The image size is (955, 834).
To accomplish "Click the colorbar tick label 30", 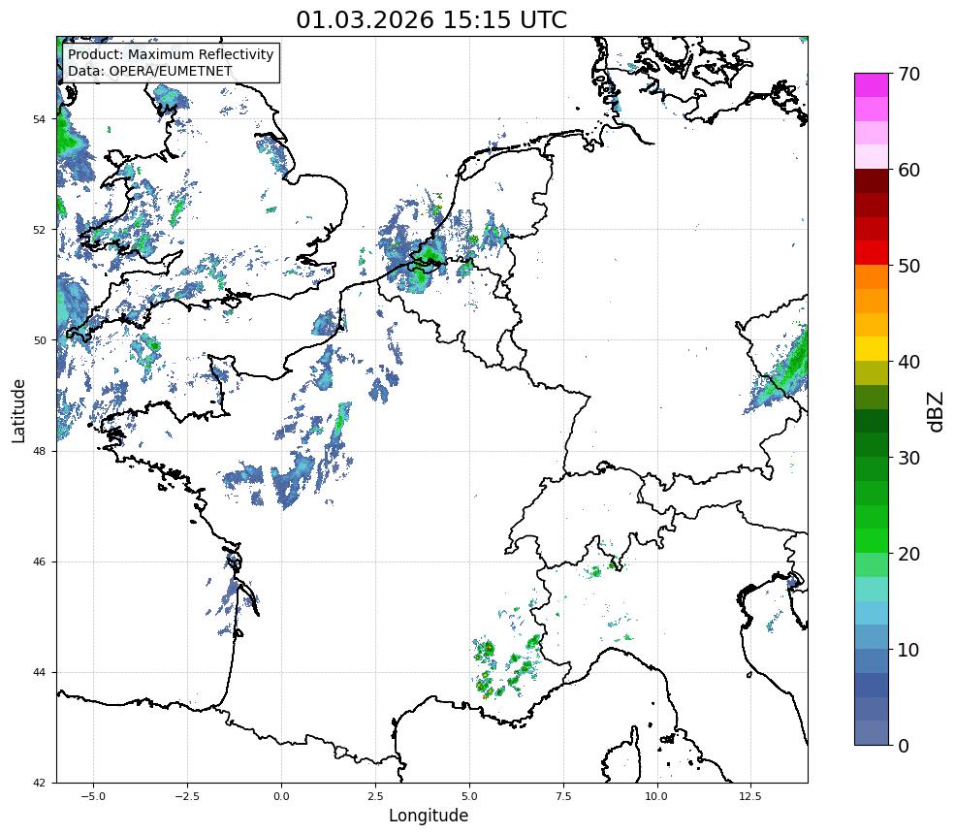I will [x=908, y=458].
